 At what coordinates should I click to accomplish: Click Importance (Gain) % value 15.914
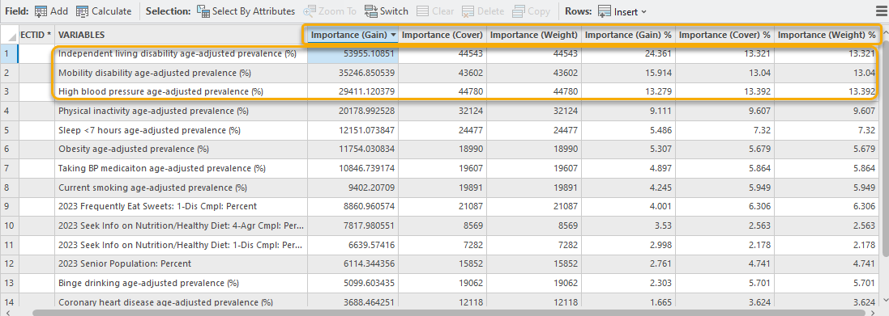628,73
